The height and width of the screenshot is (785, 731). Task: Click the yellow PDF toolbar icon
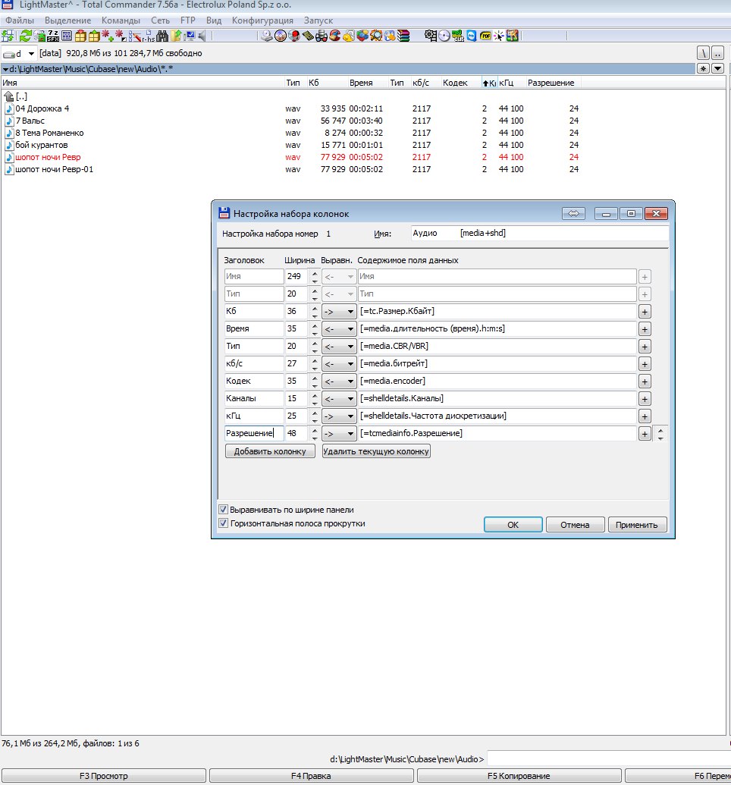tap(485, 36)
